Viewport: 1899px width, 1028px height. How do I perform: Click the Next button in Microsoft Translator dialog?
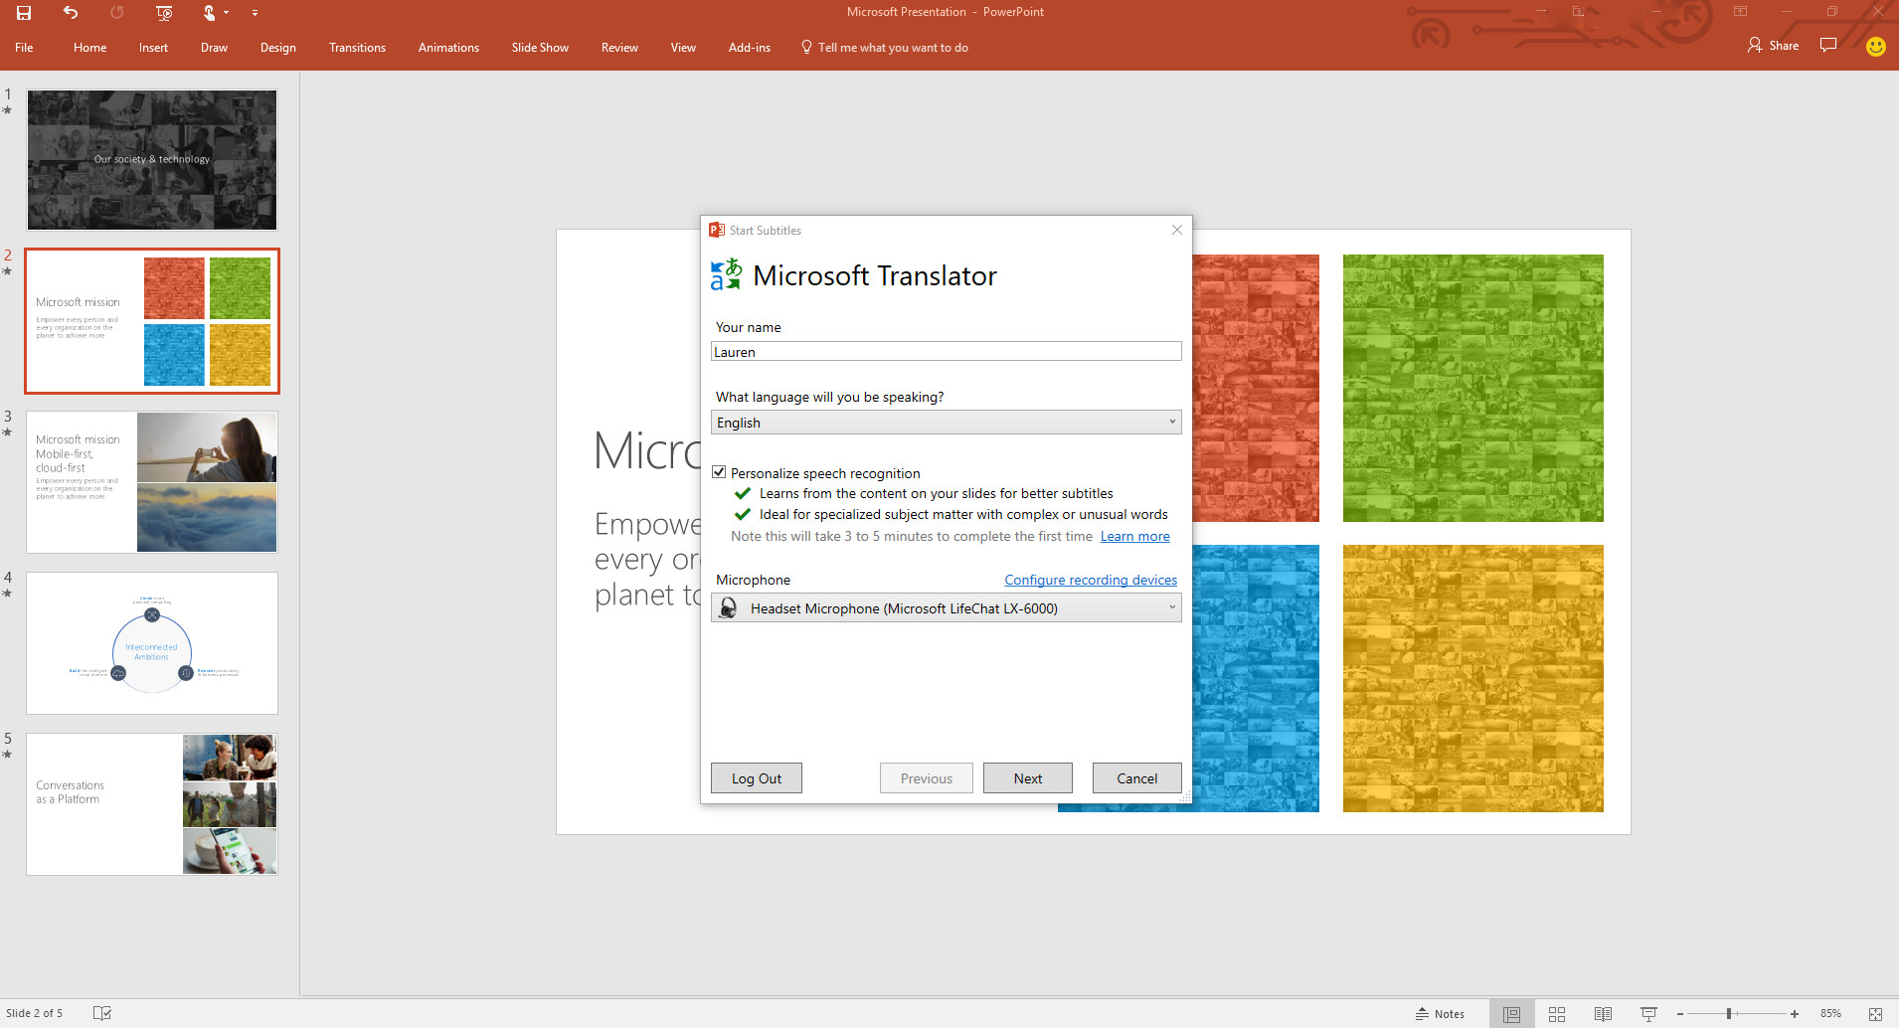pos(1027,777)
